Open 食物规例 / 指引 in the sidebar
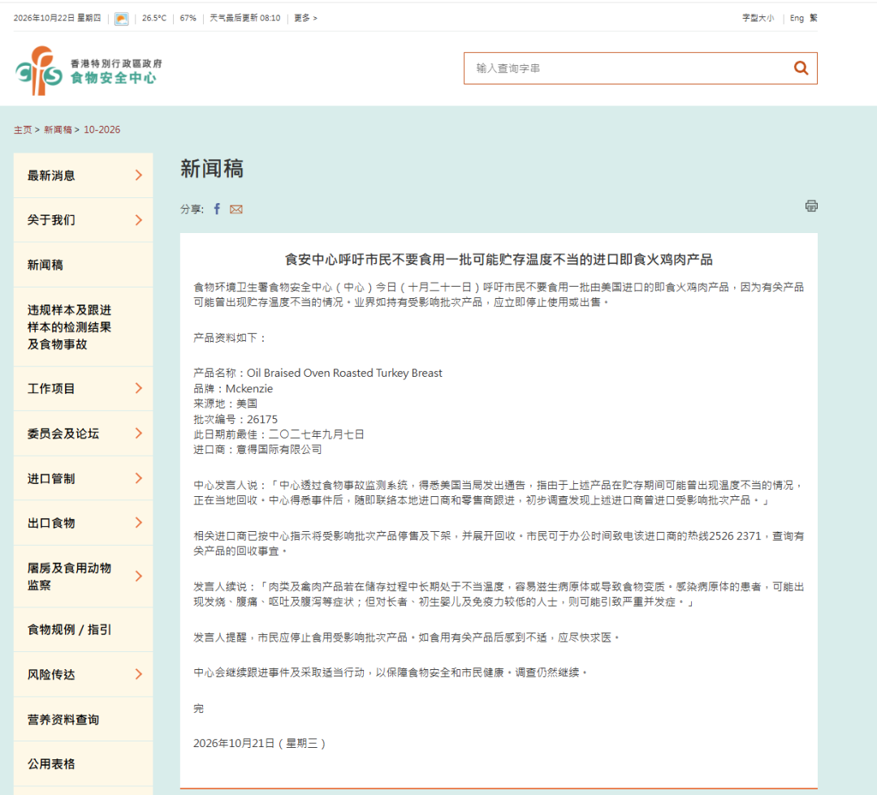Screen dimensions: 877x795 point(69,629)
